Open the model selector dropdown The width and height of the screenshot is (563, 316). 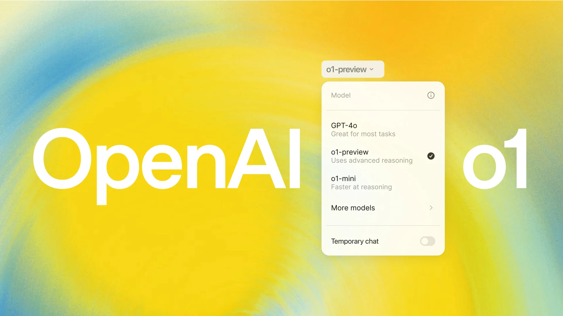tap(352, 69)
